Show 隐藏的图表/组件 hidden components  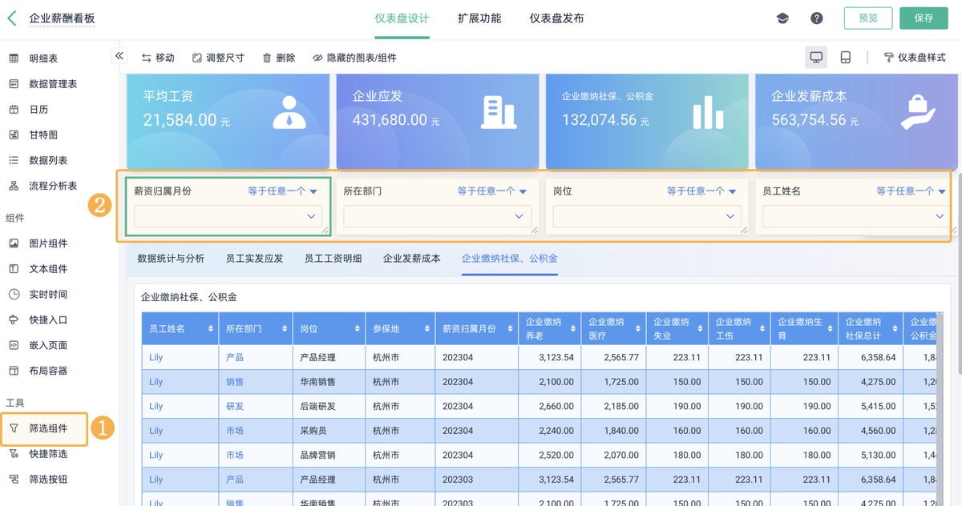coord(354,58)
